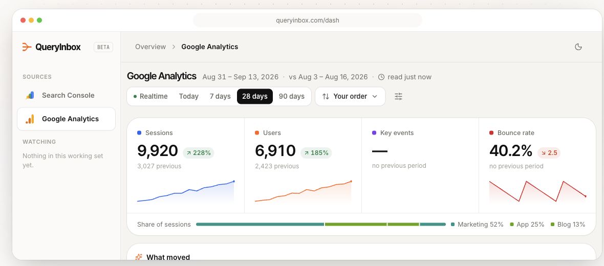Screen dimensions: 604x266
Task: Click the QueryInbox brand name
Action: [x=58, y=48]
